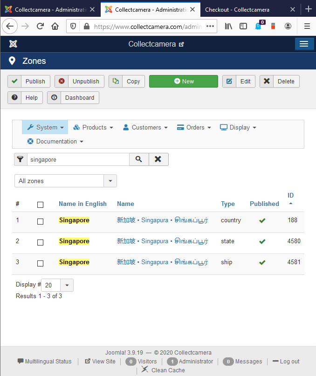Screen dimensions: 316x376
Task: Click the Edit button
Action: click(x=239, y=81)
